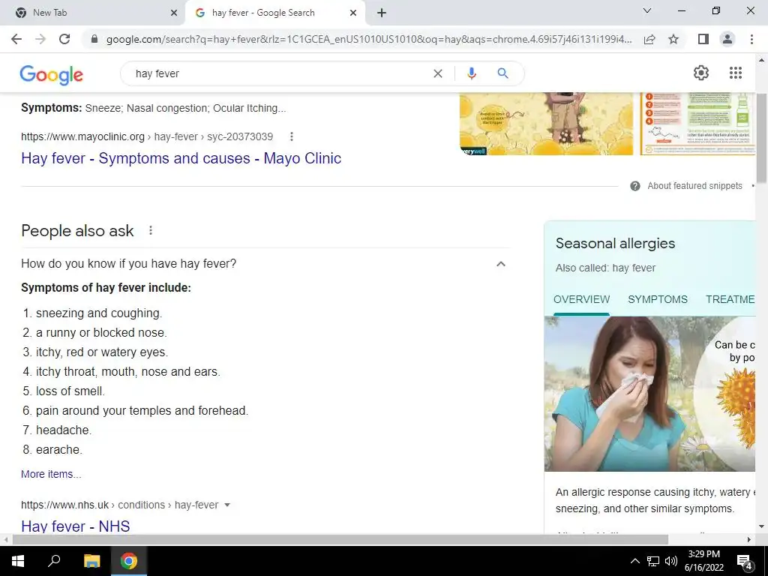Open the Hay fever Mayo Clinic link
The width and height of the screenshot is (768, 576).
point(181,158)
